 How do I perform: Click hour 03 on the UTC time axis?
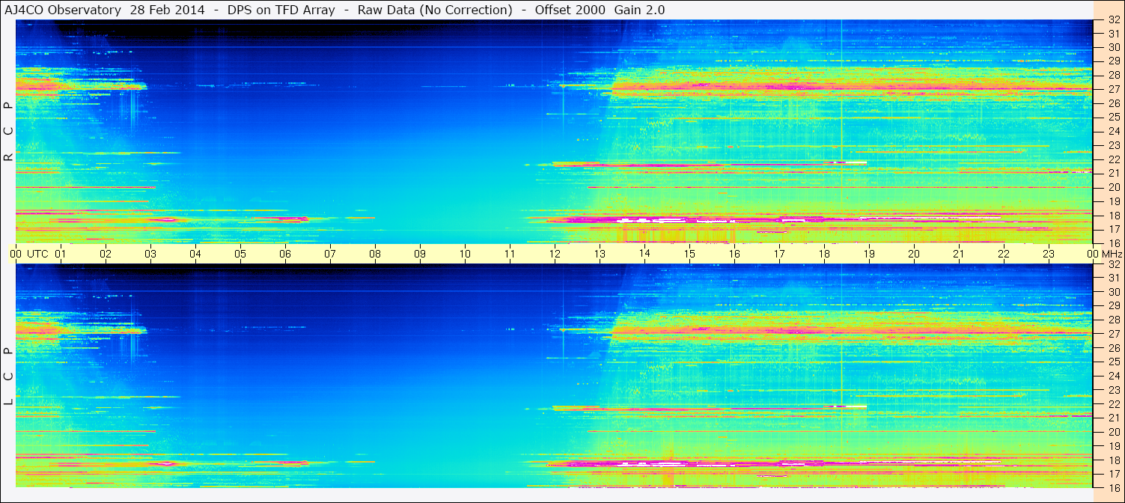click(x=150, y=254)
